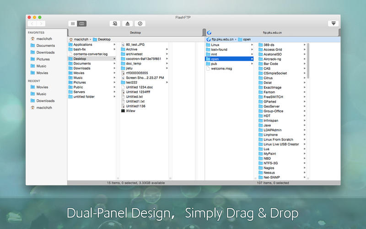Expand the Applications folder arrow

[x=114, y=44]
